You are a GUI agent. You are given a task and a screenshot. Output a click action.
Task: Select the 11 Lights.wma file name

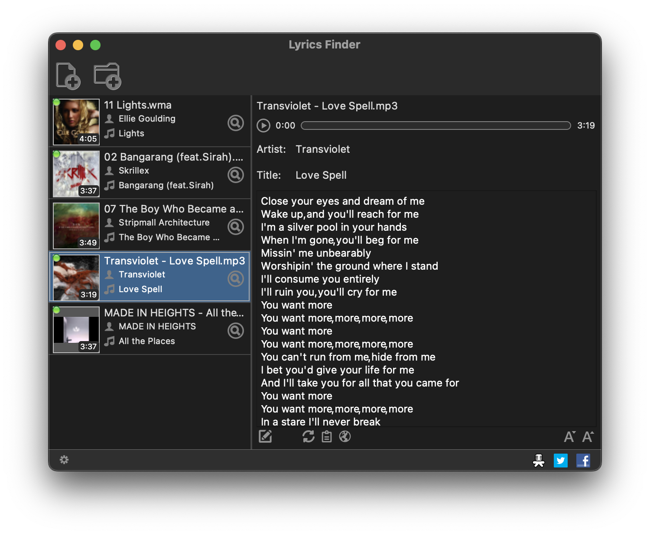[x=138, y=105]
